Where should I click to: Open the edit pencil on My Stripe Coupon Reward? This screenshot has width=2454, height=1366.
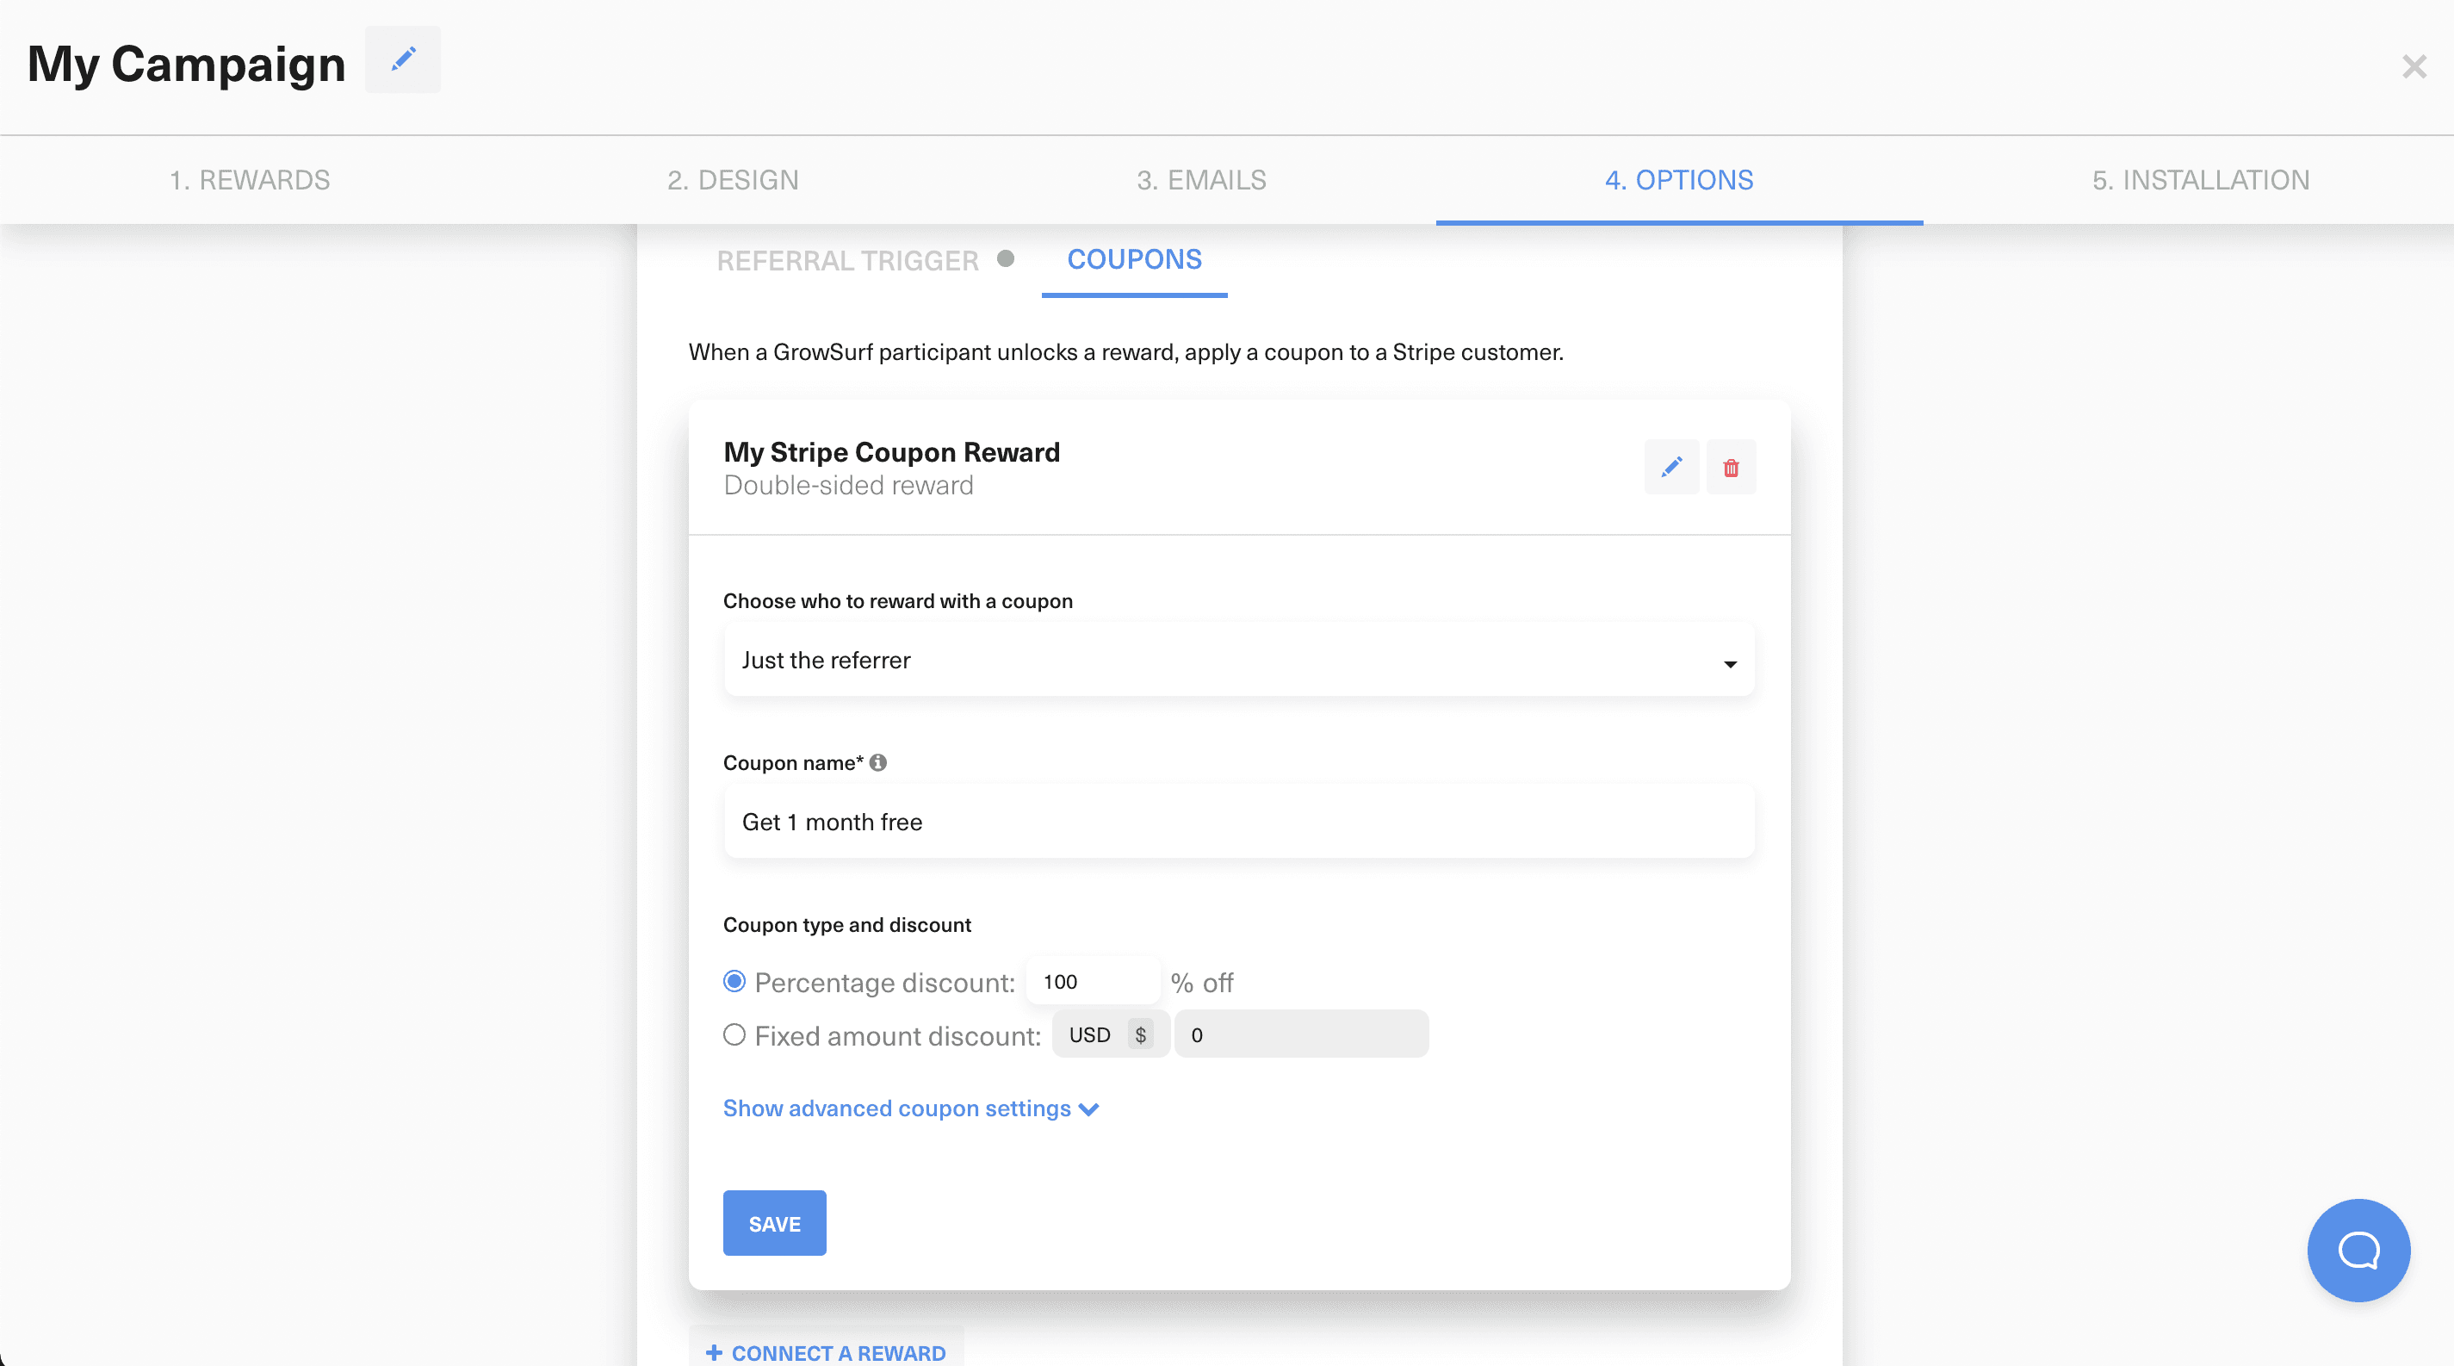[x=1671, y=467]
